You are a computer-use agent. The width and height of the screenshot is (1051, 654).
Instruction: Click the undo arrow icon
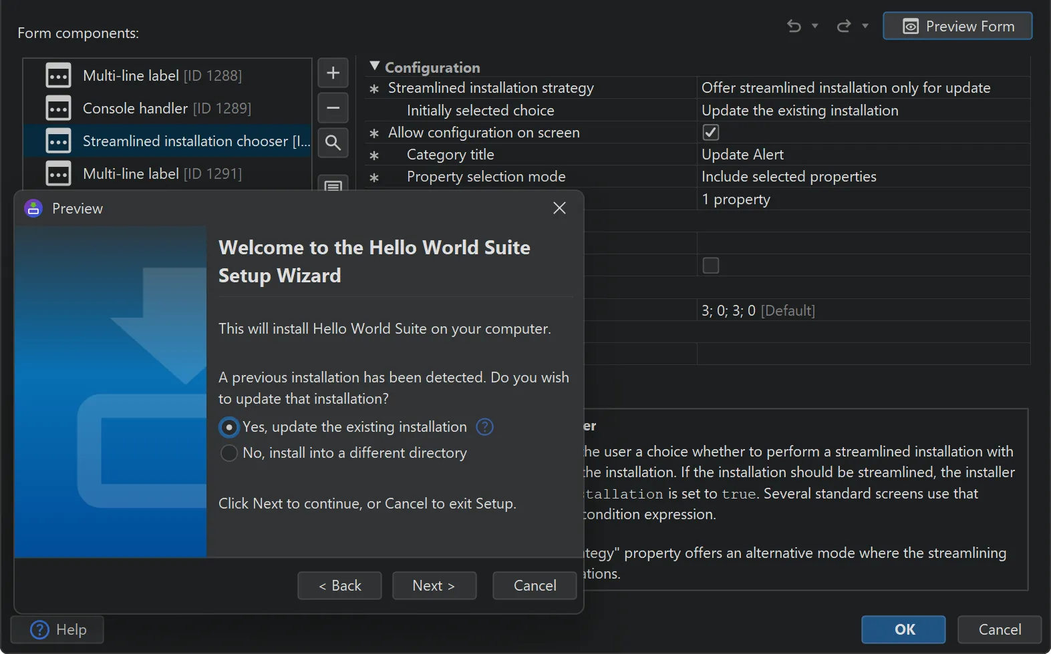(794, 26)
